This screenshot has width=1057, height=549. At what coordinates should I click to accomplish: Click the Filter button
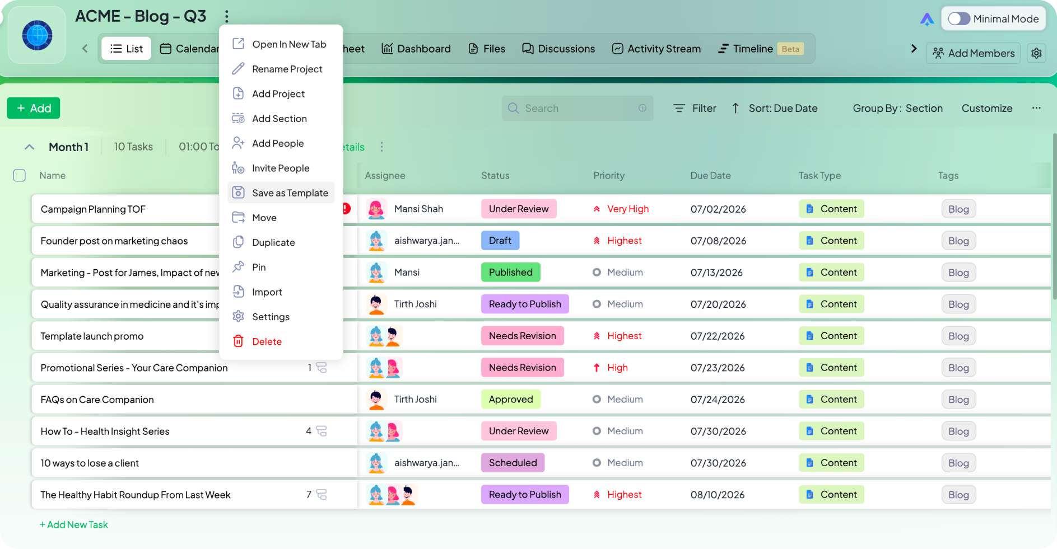(x=695, y=108)
